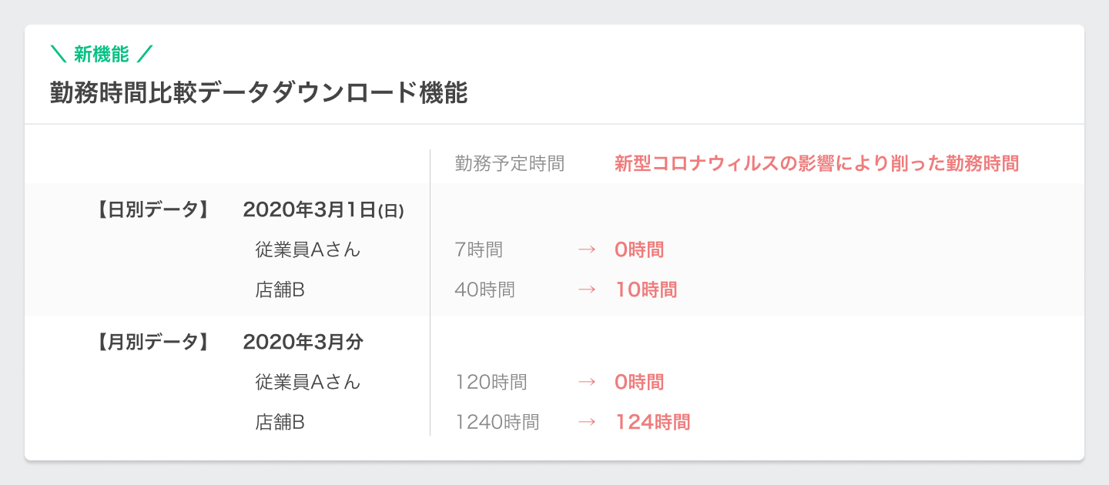The image size is (1109, 485).
Task: Click the 新機能 green label
Action: [x=101, y=55]
